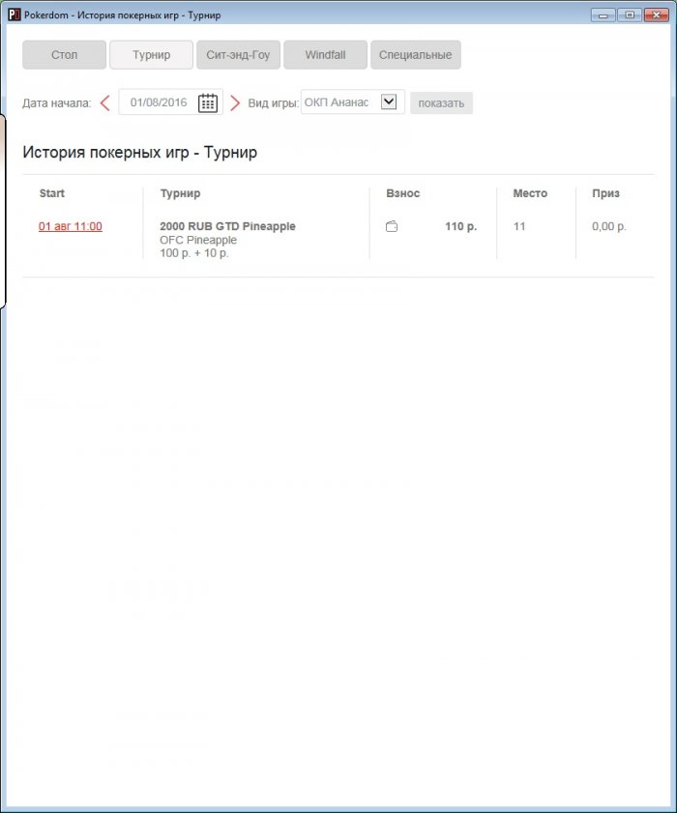This screenshot has height=813, width=677.
Task: Click the buy-in text 100 р. + 10 р.
Action: pyautogui.click(x=194, y=253)
